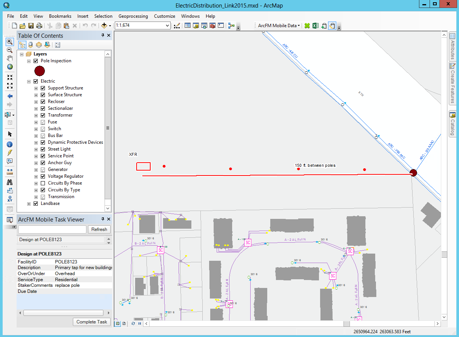Collapse the Pole Inspection layer

(29, 60)
